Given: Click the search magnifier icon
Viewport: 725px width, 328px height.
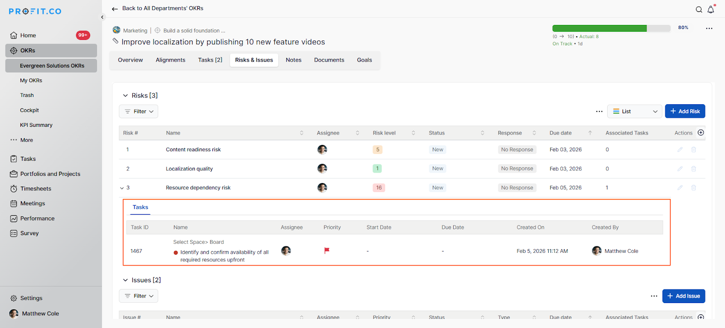Looking at the screenshot, I should [x=699, y=10].
